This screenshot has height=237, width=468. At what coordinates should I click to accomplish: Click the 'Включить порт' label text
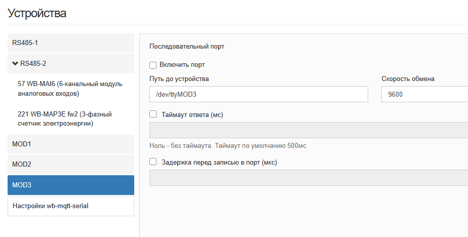tap(182, 65)
